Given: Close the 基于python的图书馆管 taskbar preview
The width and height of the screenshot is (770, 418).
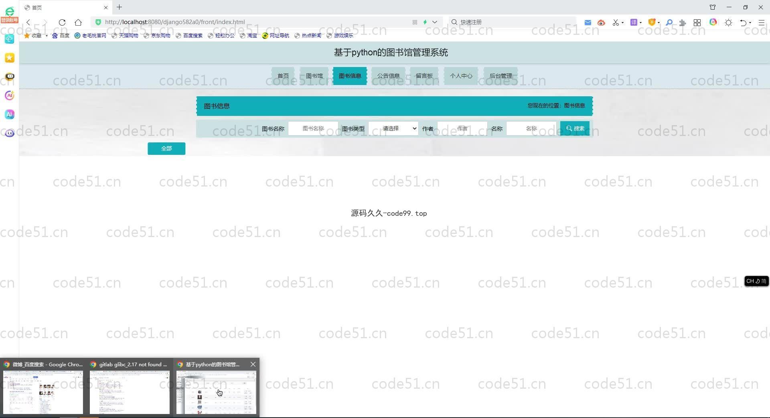Looking at the screenshot, I should (x=253, y=364).
